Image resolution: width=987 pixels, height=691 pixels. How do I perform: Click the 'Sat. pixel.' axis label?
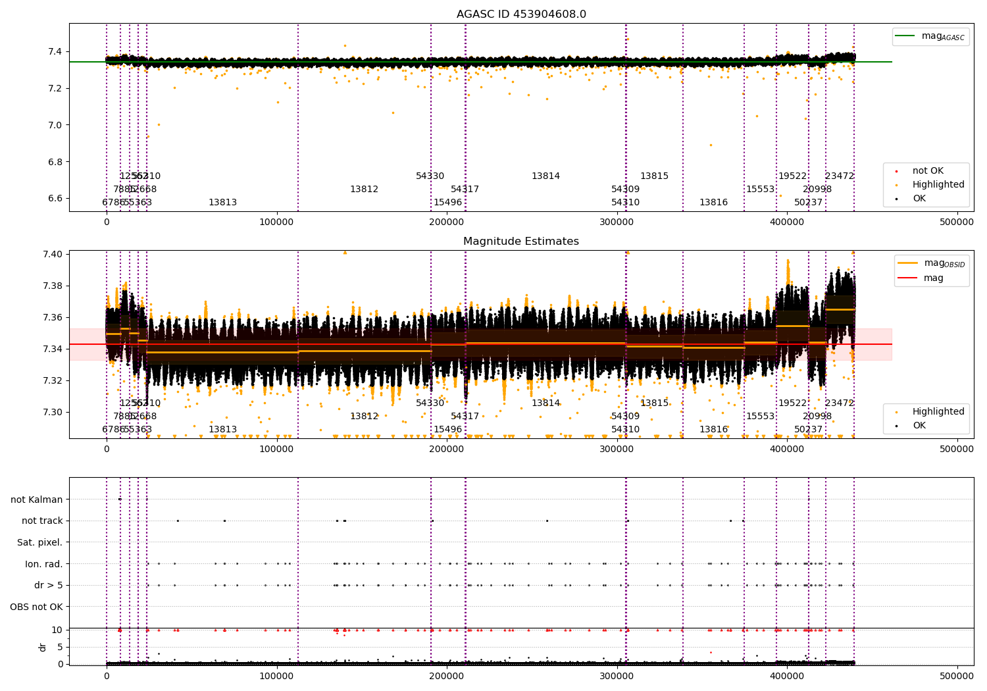coord(40,543)
